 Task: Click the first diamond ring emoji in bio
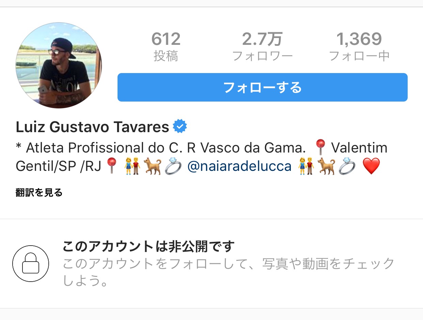pos(173,166)
